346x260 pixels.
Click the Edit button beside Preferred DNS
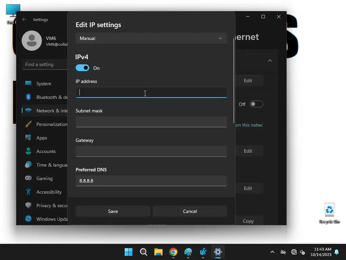click(x=248, y=188)
